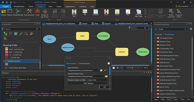Image resolution: width=194 pixels, height=102 pixels.
Task: Switch to the View ribbon tab
Action: (x=50, y=7)
